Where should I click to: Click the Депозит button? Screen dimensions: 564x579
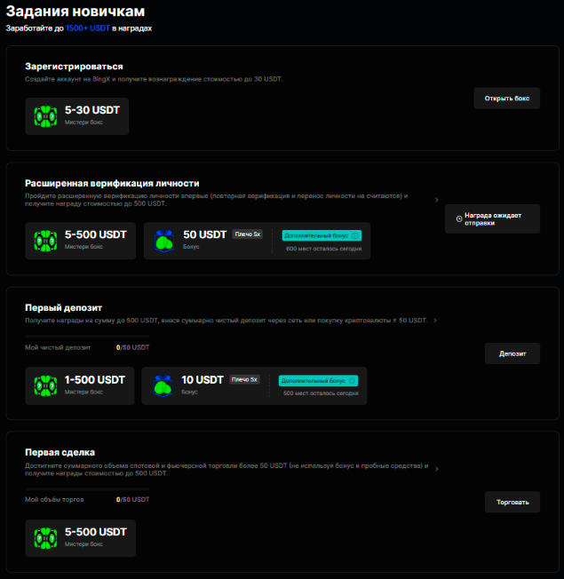point(512,353)
